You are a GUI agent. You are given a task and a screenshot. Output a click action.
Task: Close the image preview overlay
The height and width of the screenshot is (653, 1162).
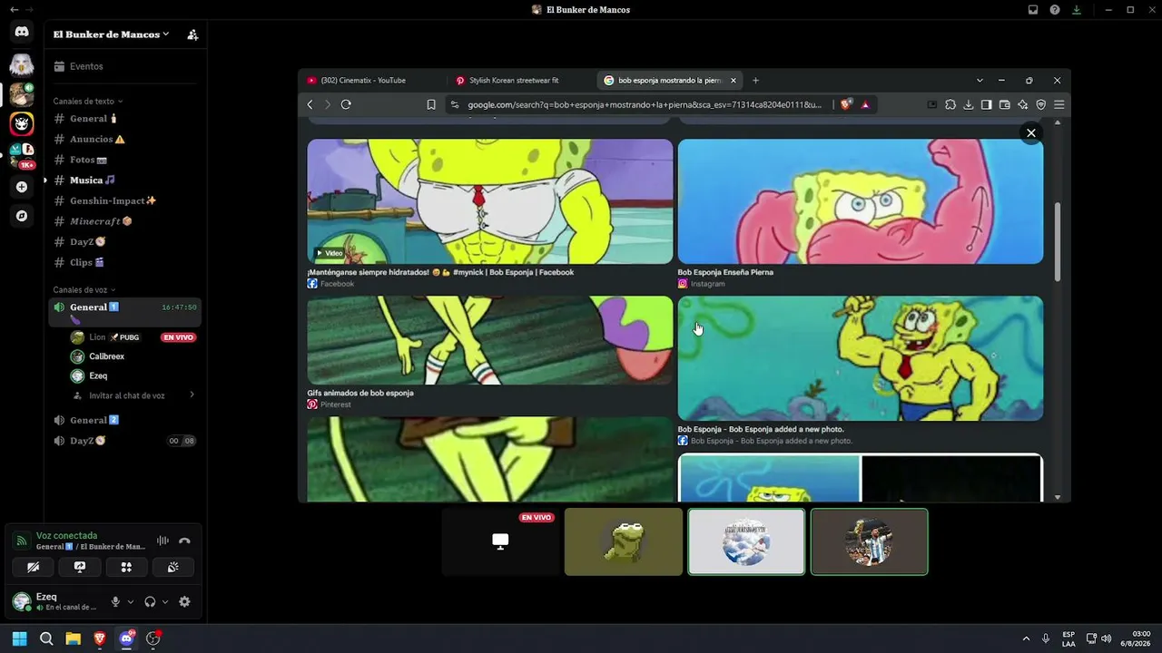click(1030, 133)
